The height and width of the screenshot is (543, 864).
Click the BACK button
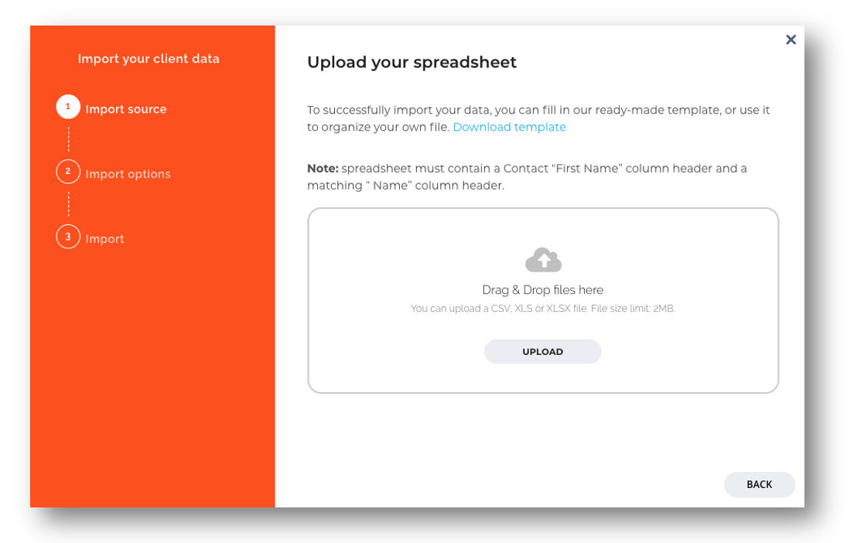(759, 484)
